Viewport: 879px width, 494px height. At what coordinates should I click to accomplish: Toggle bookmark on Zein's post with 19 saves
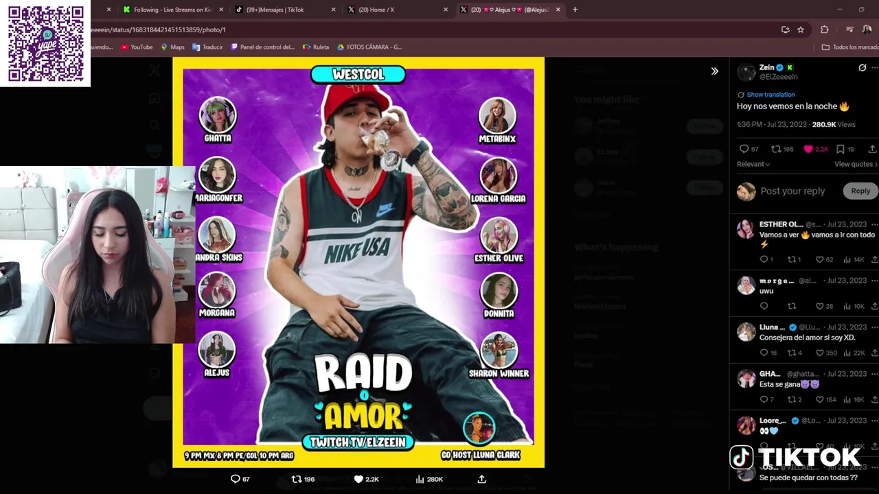tap(840, 149)
